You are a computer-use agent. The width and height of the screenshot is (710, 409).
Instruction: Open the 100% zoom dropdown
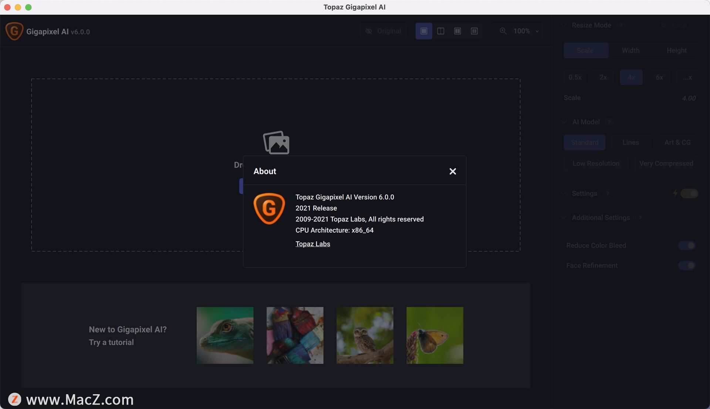click(x=537, y=31)
